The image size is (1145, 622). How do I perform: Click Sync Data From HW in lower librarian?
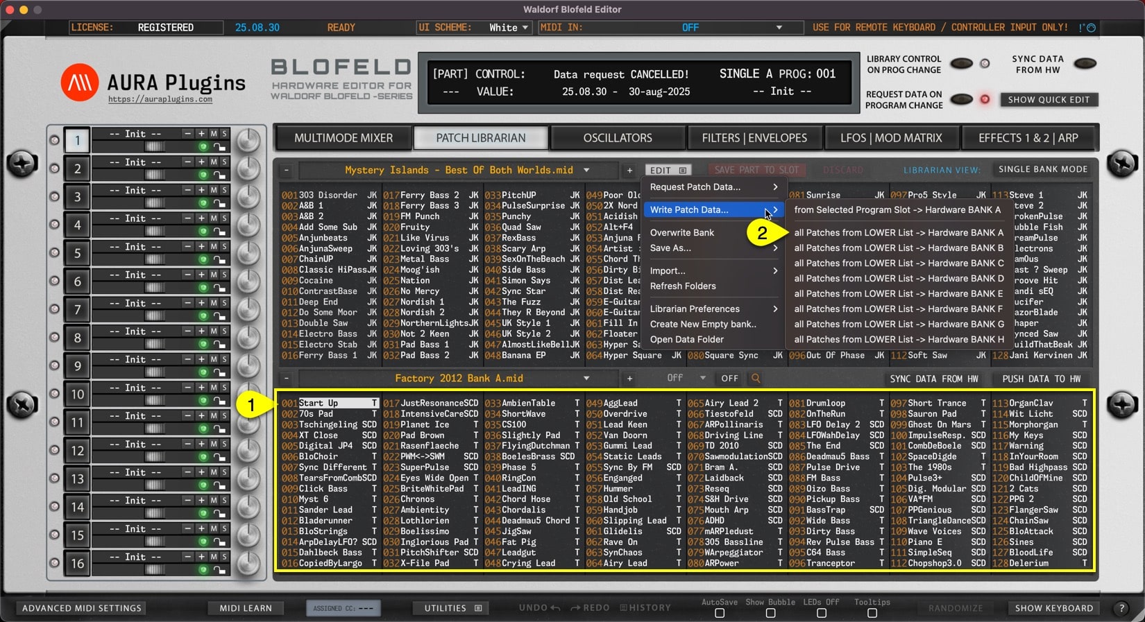point(934,379)
